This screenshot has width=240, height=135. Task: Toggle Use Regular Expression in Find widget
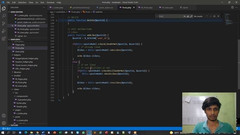click(191, 16)
